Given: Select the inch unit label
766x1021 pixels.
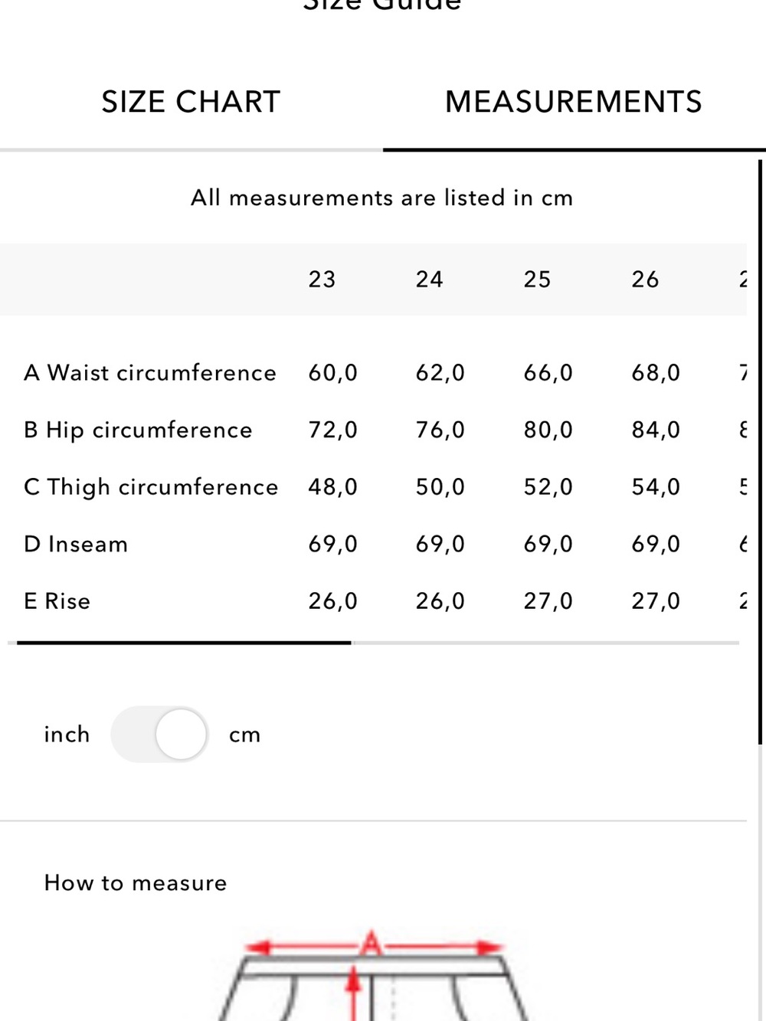Looking at the screenshot, I should click(67, 734).
